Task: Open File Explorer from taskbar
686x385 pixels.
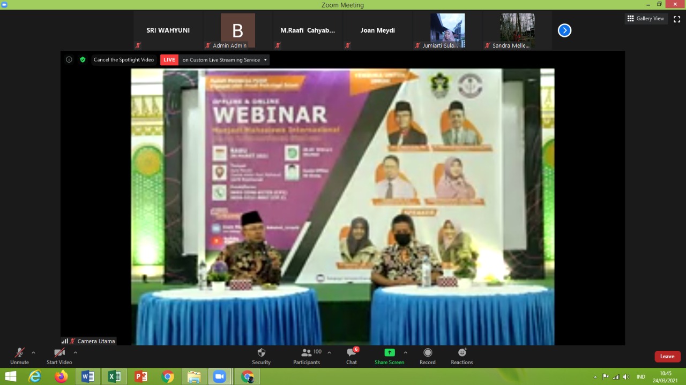Action: pyautogui.click(x=194, y=376)
